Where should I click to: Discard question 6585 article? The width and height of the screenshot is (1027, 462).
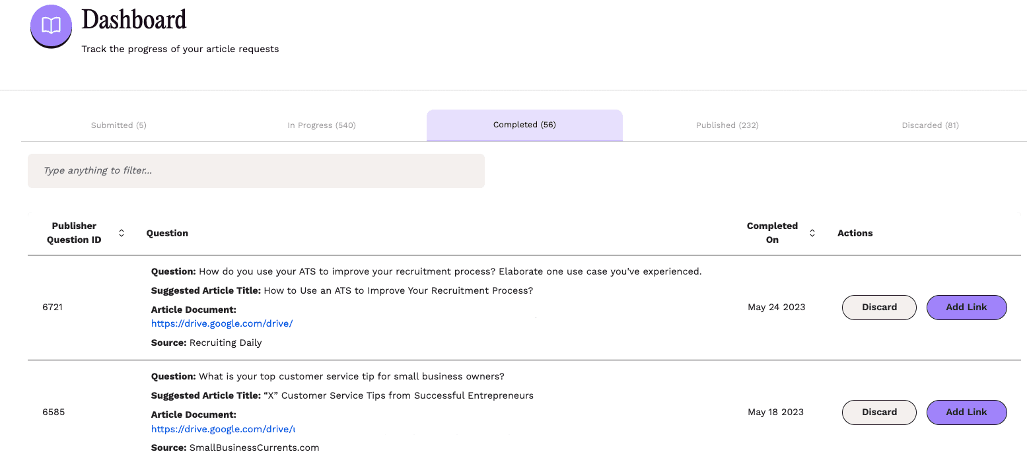tap(879, 412)
